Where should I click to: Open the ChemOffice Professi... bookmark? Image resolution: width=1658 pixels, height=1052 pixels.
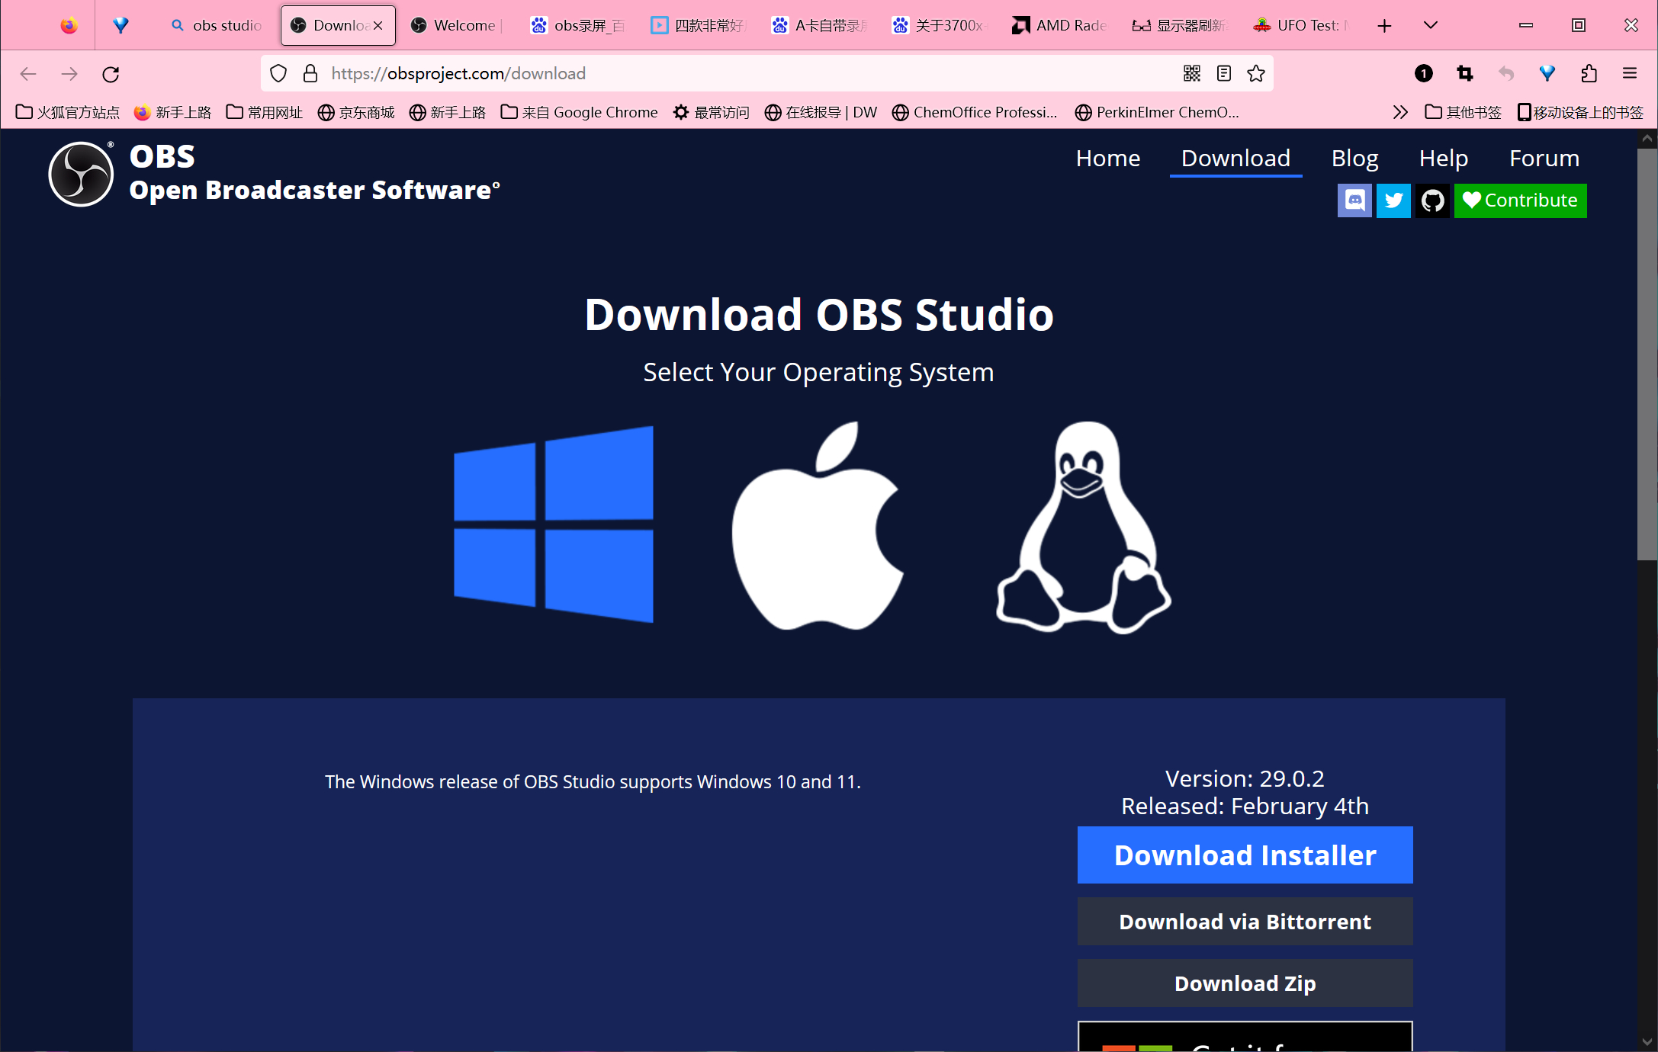click(x=975, y=113)
